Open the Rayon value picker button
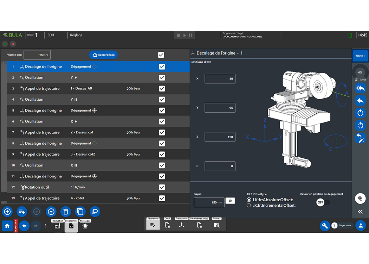 tap(230, 200)
